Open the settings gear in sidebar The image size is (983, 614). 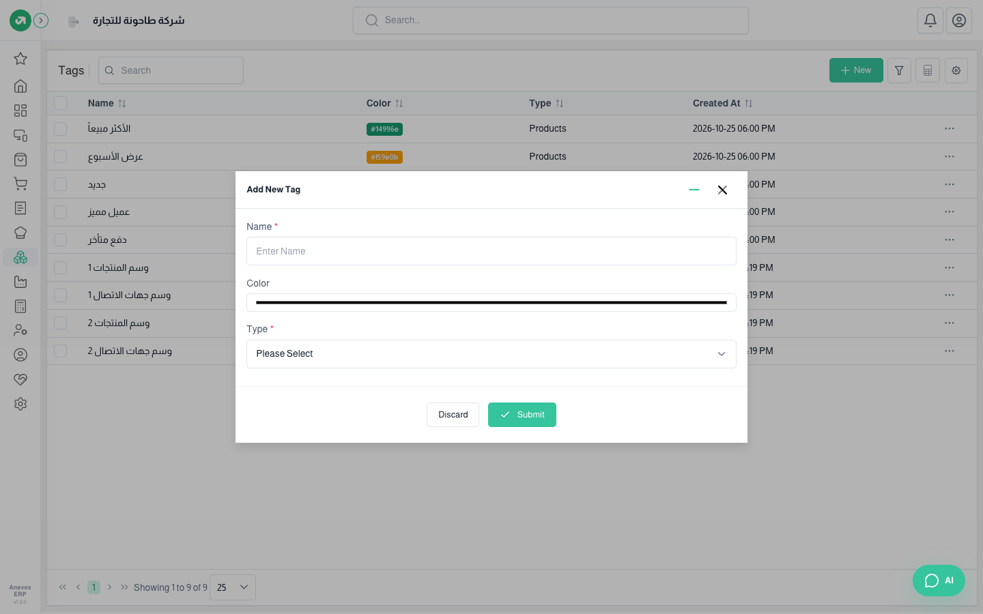[x=20, y=404]
